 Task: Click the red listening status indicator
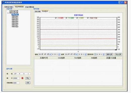coord(22,78)
